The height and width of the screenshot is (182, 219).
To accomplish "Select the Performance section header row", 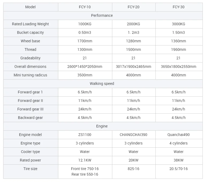I will point(102,15).
